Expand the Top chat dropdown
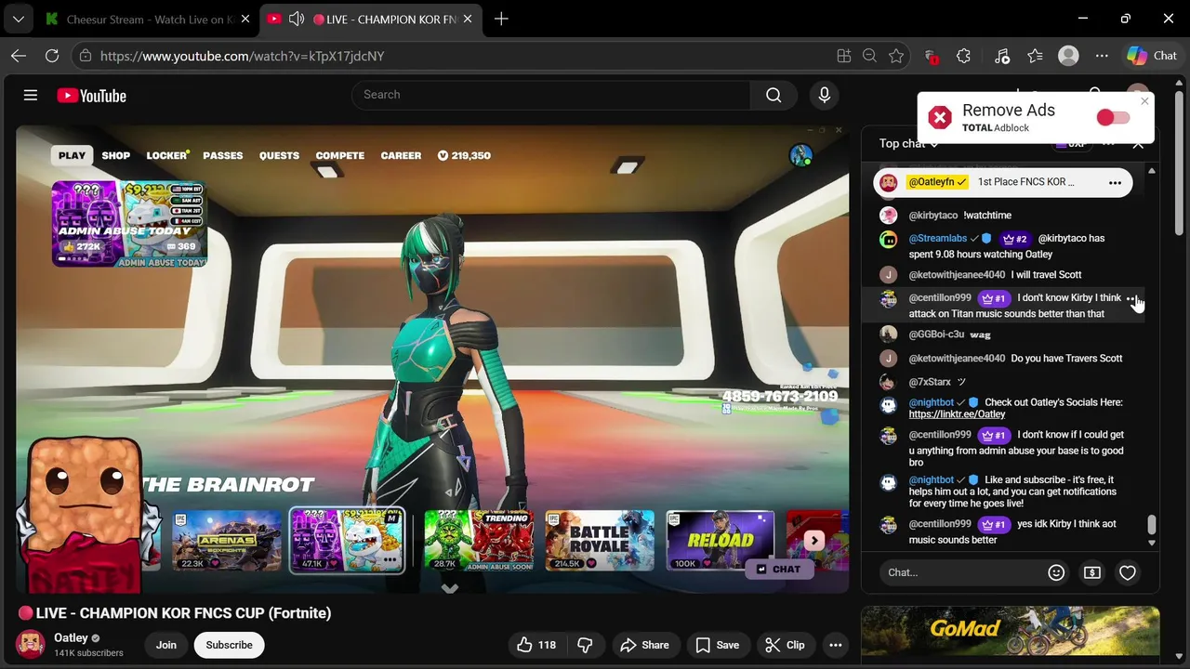Screen dimensions: 1190x669 (x=909, y=144)
